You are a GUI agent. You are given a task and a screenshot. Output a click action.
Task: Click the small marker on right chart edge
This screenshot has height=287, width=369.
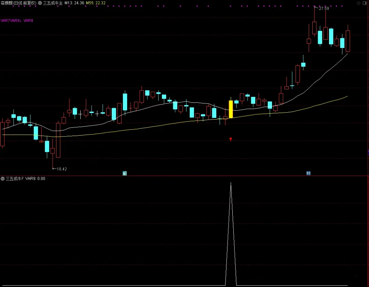coord(368,152)
